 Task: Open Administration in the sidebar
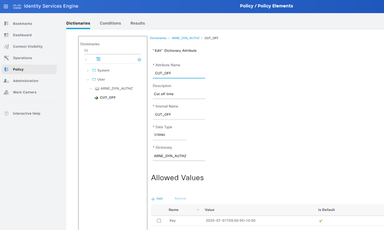[26, 81]
